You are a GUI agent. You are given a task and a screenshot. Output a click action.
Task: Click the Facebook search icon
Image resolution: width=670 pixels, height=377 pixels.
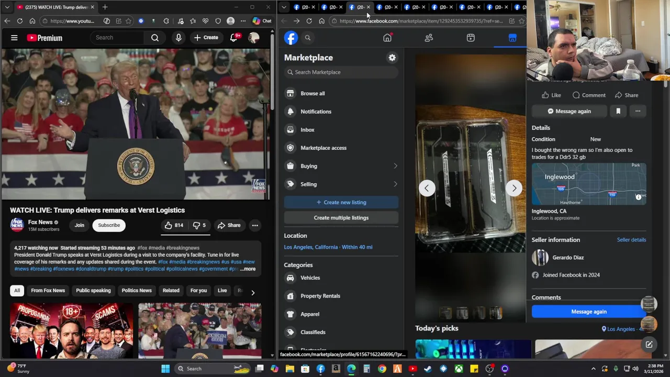[x=308, y=38]
